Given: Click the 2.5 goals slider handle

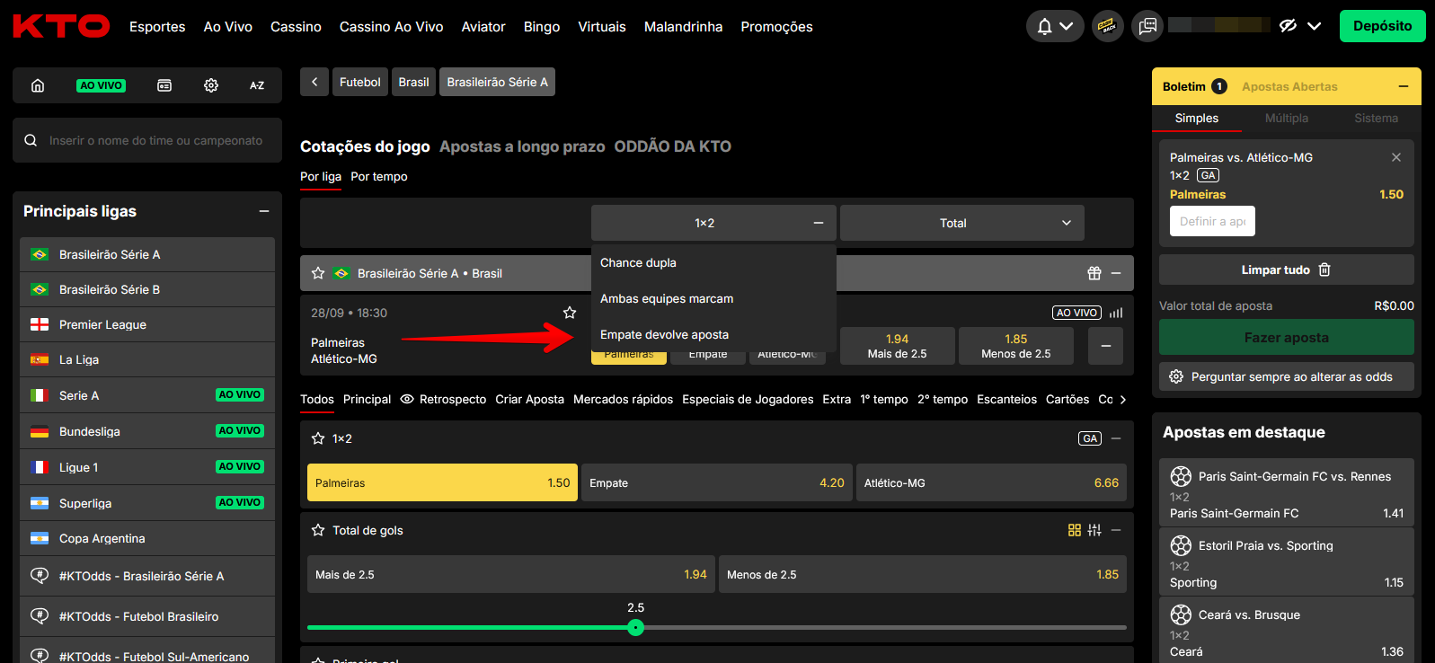Looking at the screenshot, I should [x=636, y=627].
